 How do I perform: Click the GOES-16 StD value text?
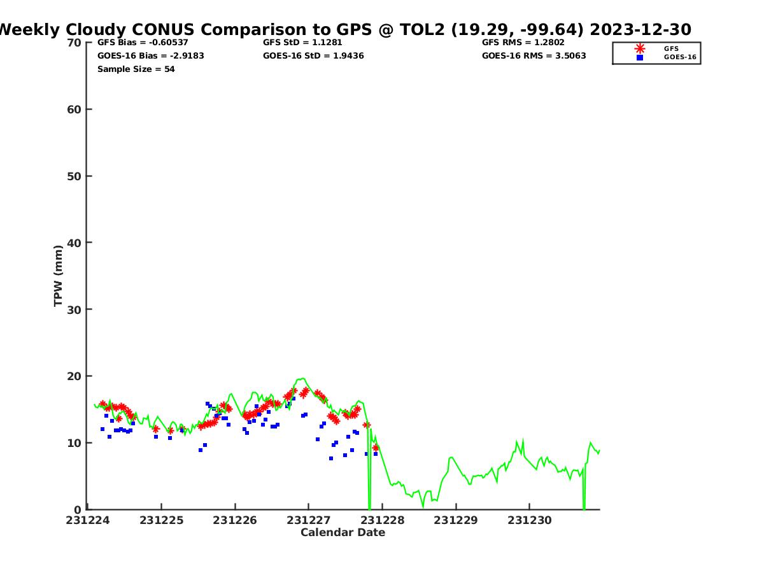click(x=313, y=56)
